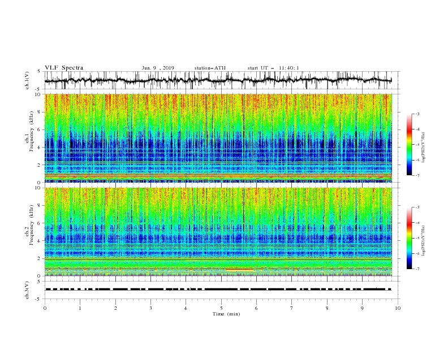
Task: Click the time axis tick label "7"
Action: (x=292, y=308)
